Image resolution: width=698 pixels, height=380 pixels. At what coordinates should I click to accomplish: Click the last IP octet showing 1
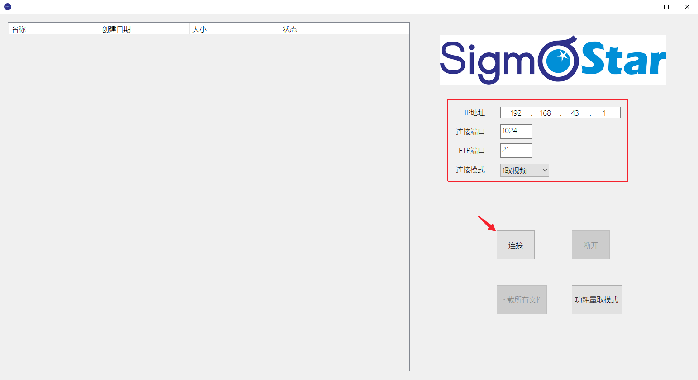tap(604, 113)
